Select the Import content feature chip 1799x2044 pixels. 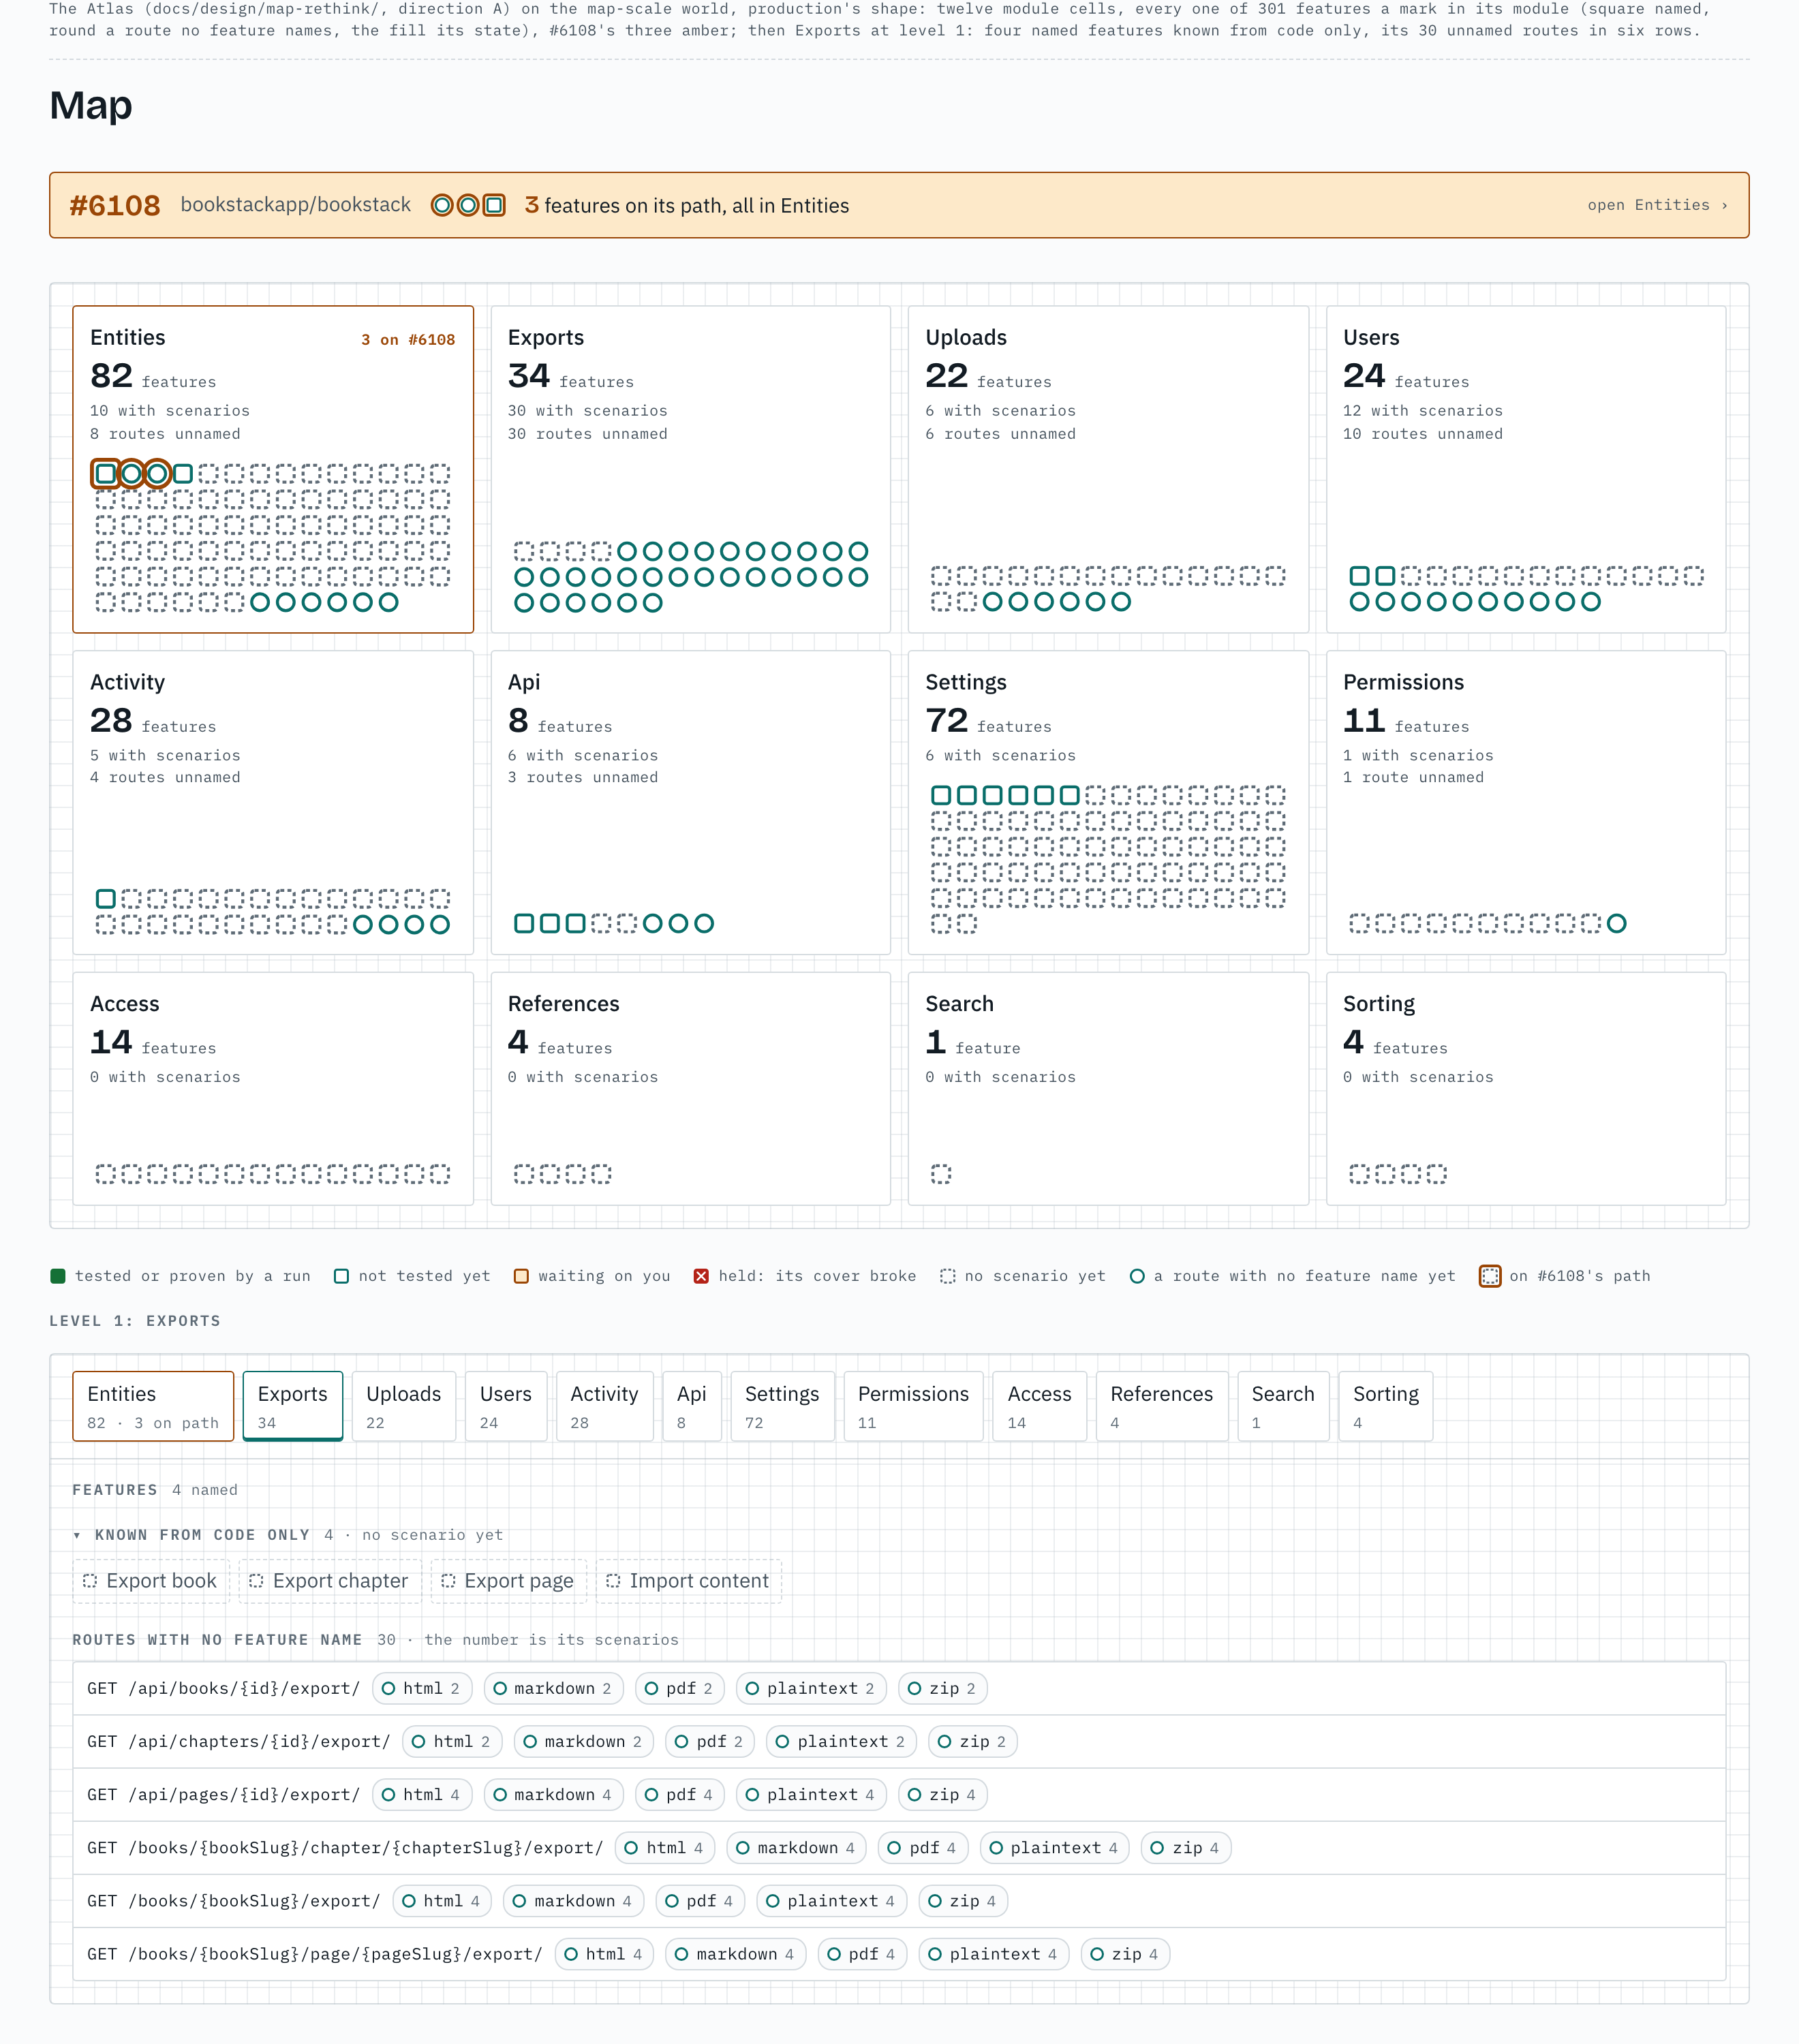coord(689,1581)
